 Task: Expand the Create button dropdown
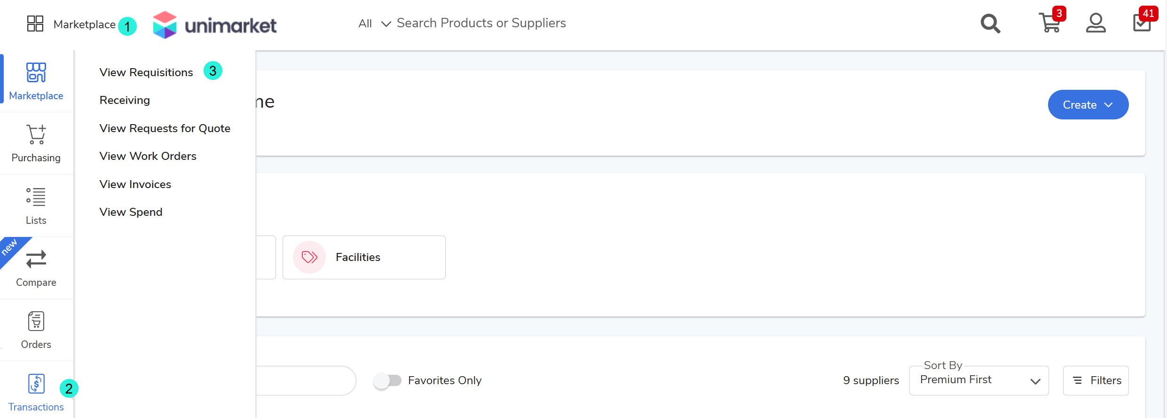[x=1088, y=105]
